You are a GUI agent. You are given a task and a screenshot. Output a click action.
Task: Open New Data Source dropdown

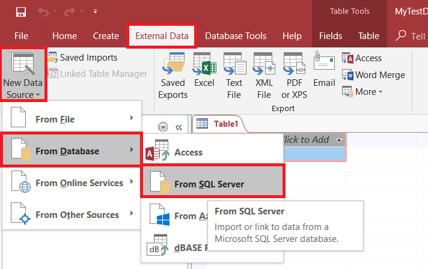coord(23,76)
